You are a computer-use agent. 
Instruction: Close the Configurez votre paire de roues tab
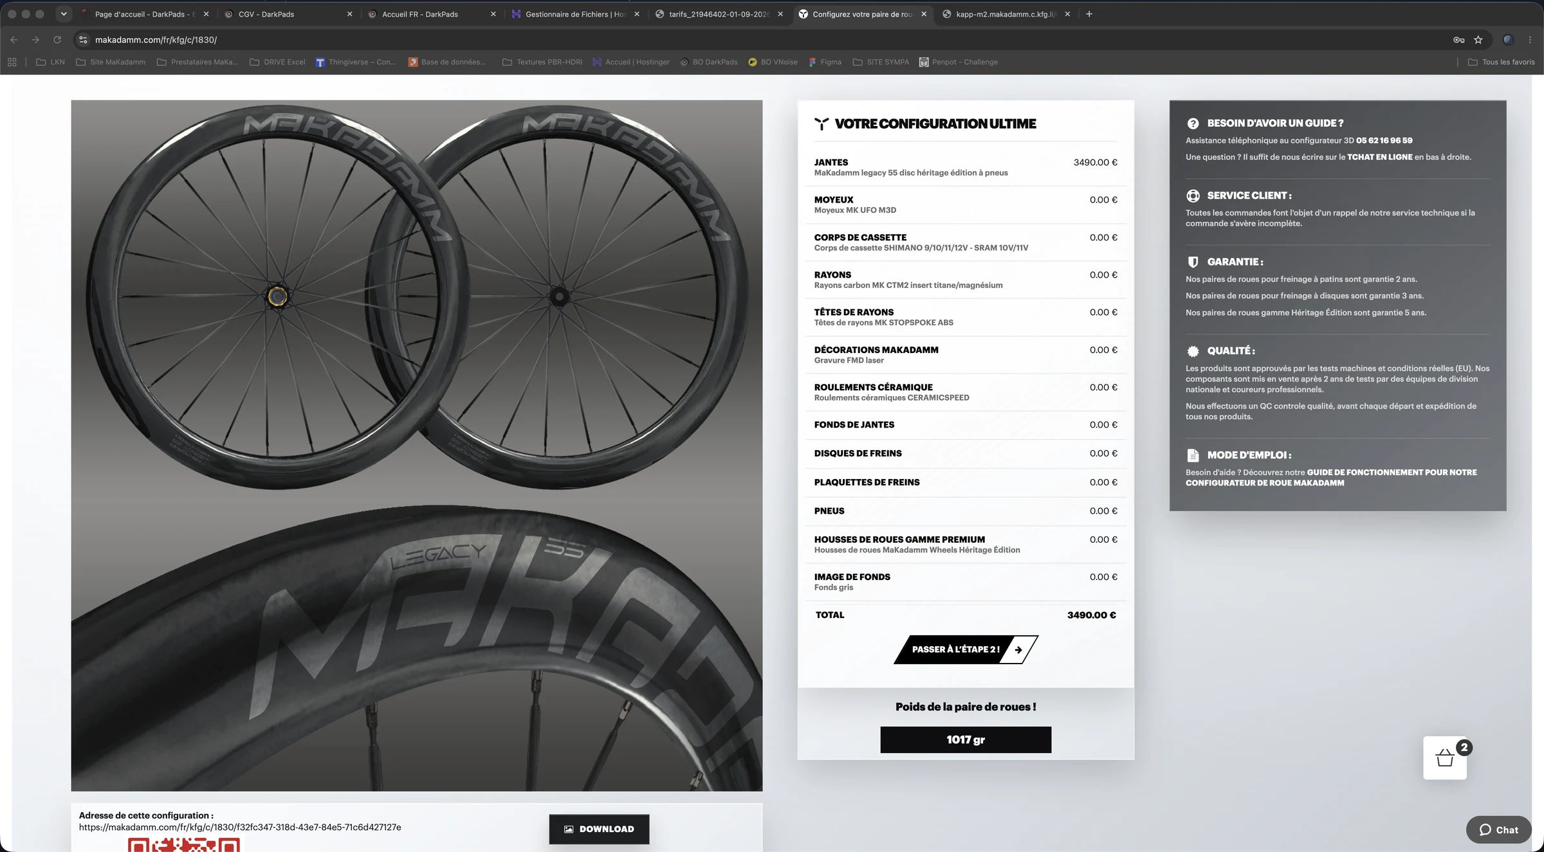click(924, 14)
